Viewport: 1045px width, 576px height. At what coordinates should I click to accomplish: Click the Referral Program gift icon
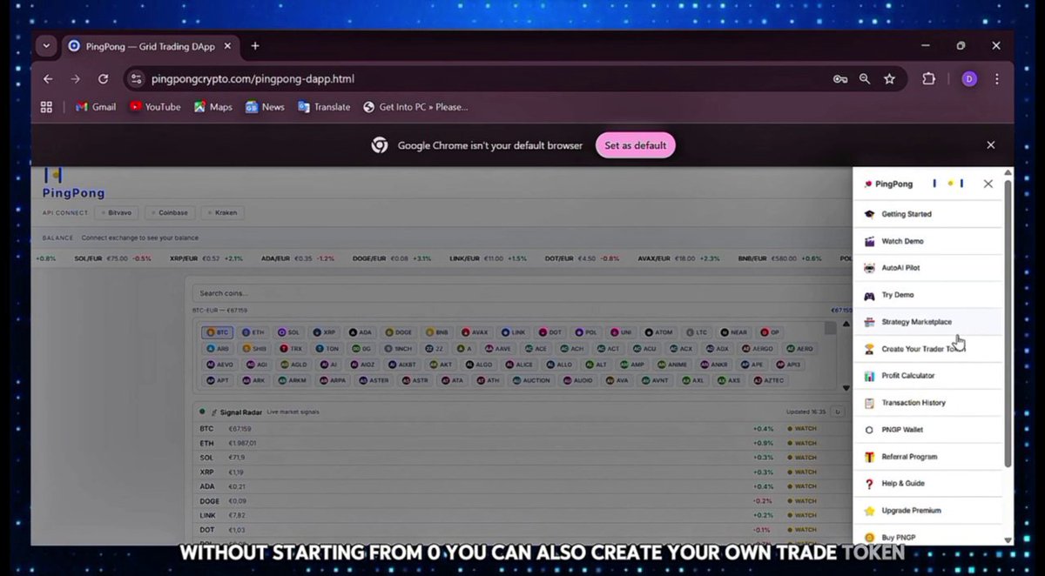click(869, 457)
